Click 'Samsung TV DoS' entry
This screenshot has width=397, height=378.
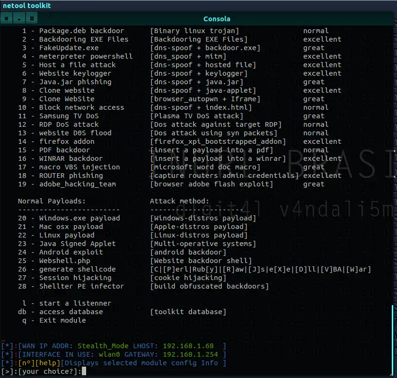[x=69, y=116]
